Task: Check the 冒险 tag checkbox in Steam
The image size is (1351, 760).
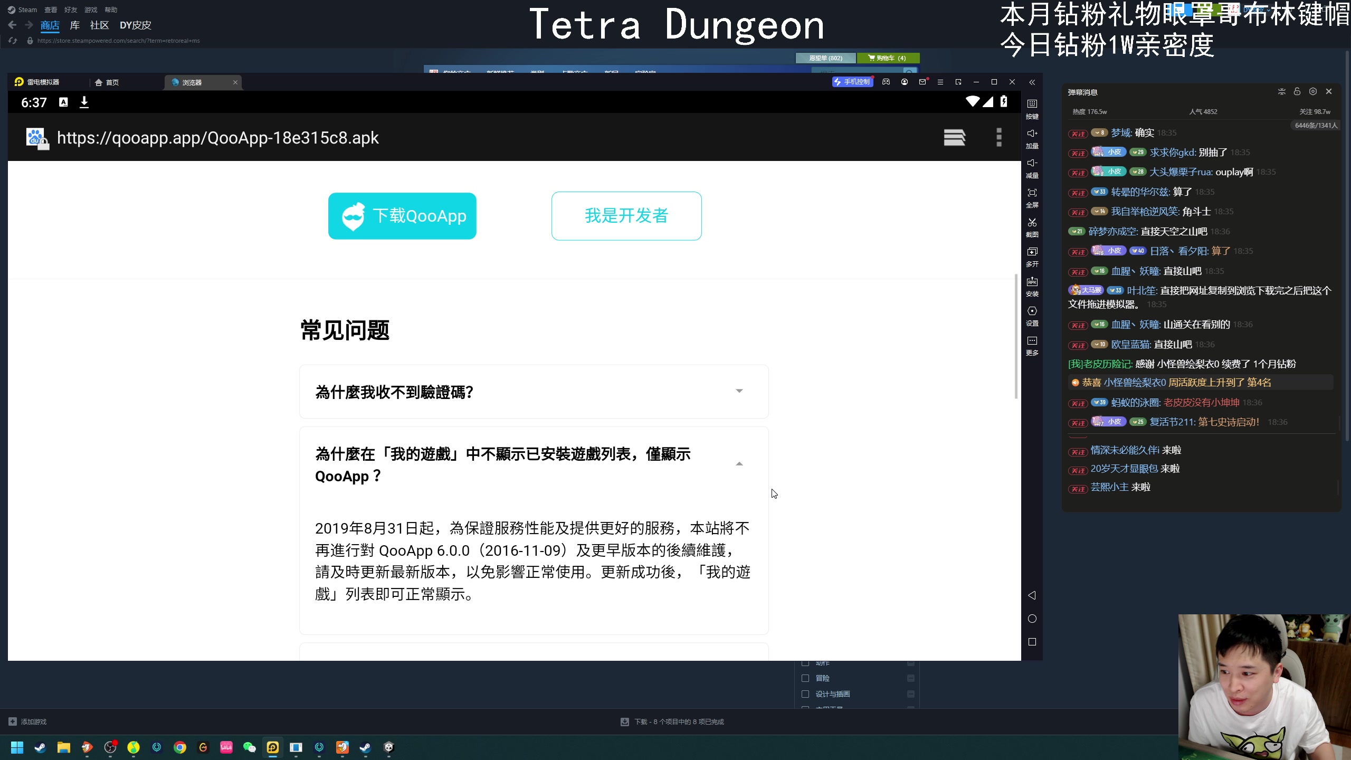Action: pos(805,678)
